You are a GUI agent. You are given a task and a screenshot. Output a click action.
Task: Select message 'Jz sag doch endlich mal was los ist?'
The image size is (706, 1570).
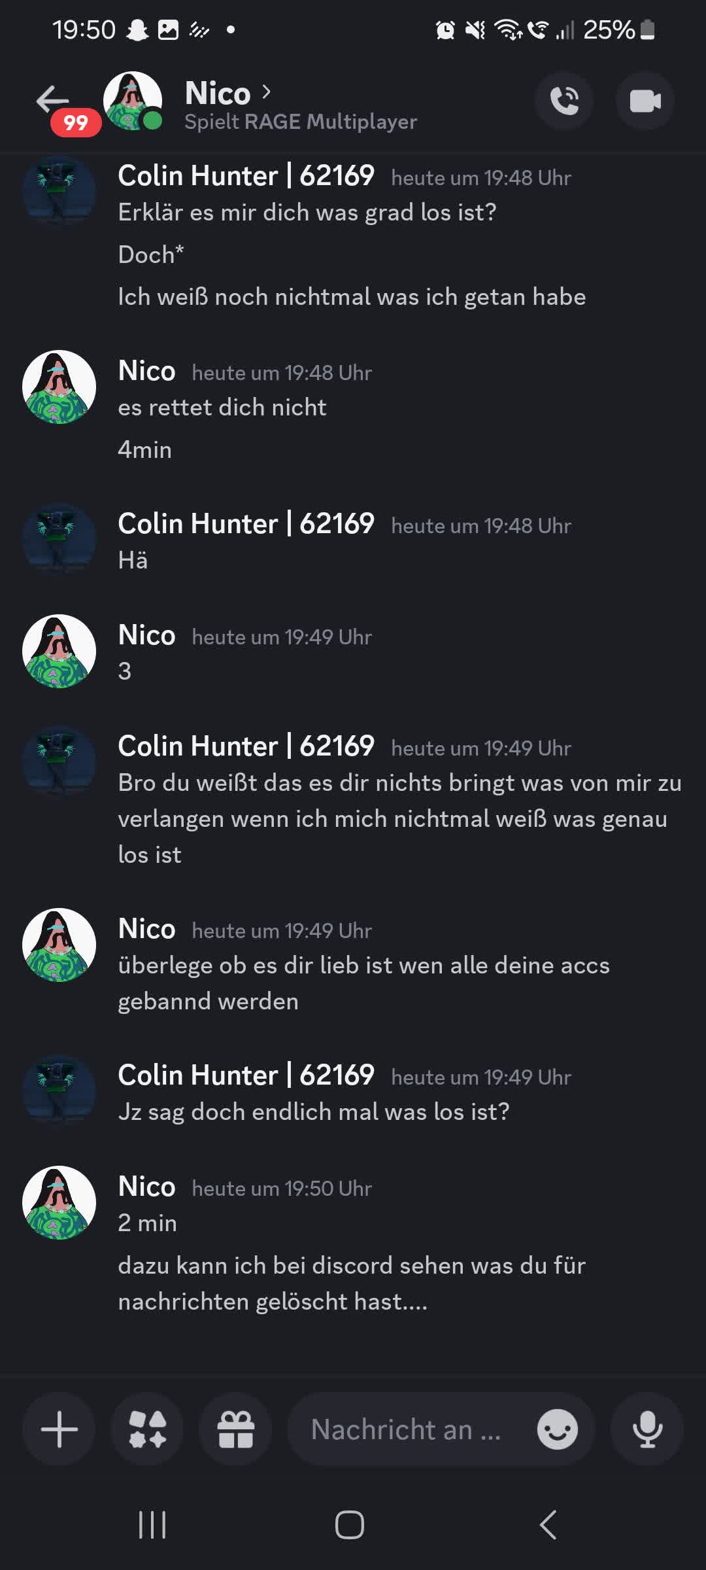pos(314,1111)
